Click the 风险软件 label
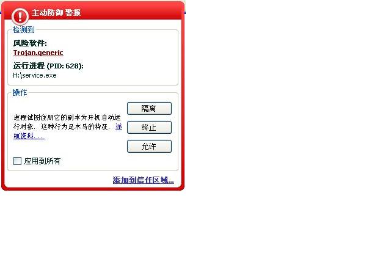This screenshot has height=278, width=369. pos(30,43)
